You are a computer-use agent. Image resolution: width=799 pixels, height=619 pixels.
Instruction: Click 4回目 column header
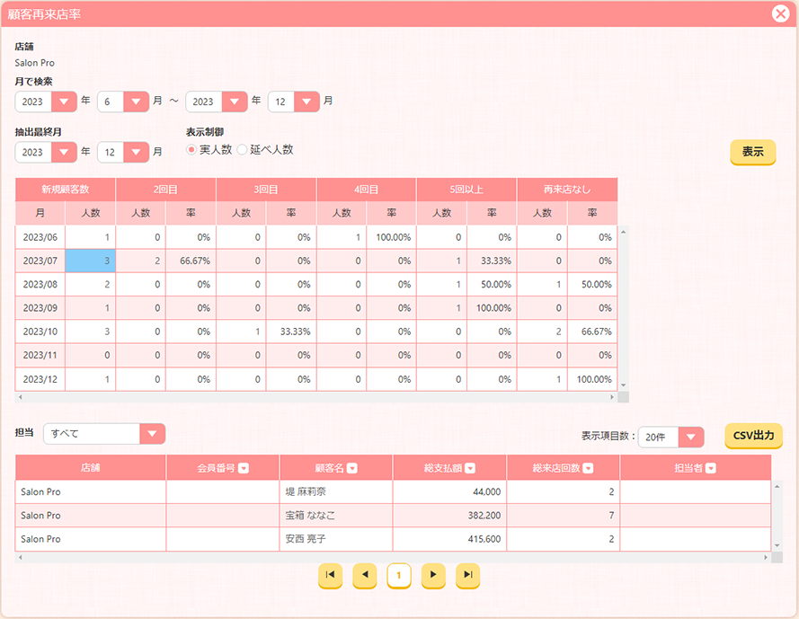tap(367, 190)
